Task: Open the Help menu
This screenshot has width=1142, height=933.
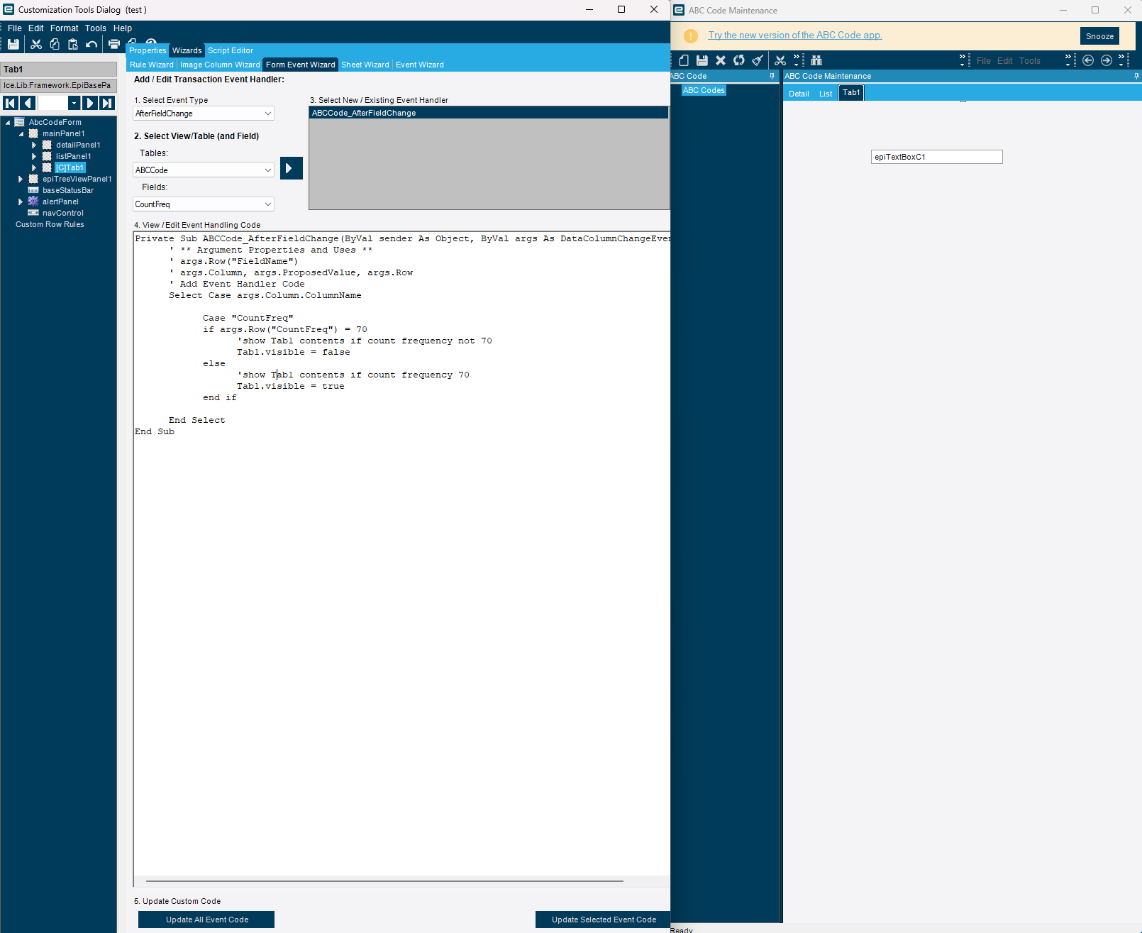Action: coord(123,28)
